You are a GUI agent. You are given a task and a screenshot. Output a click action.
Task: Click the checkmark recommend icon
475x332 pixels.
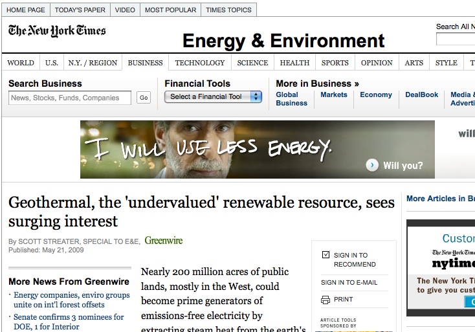tap(326, 255)
